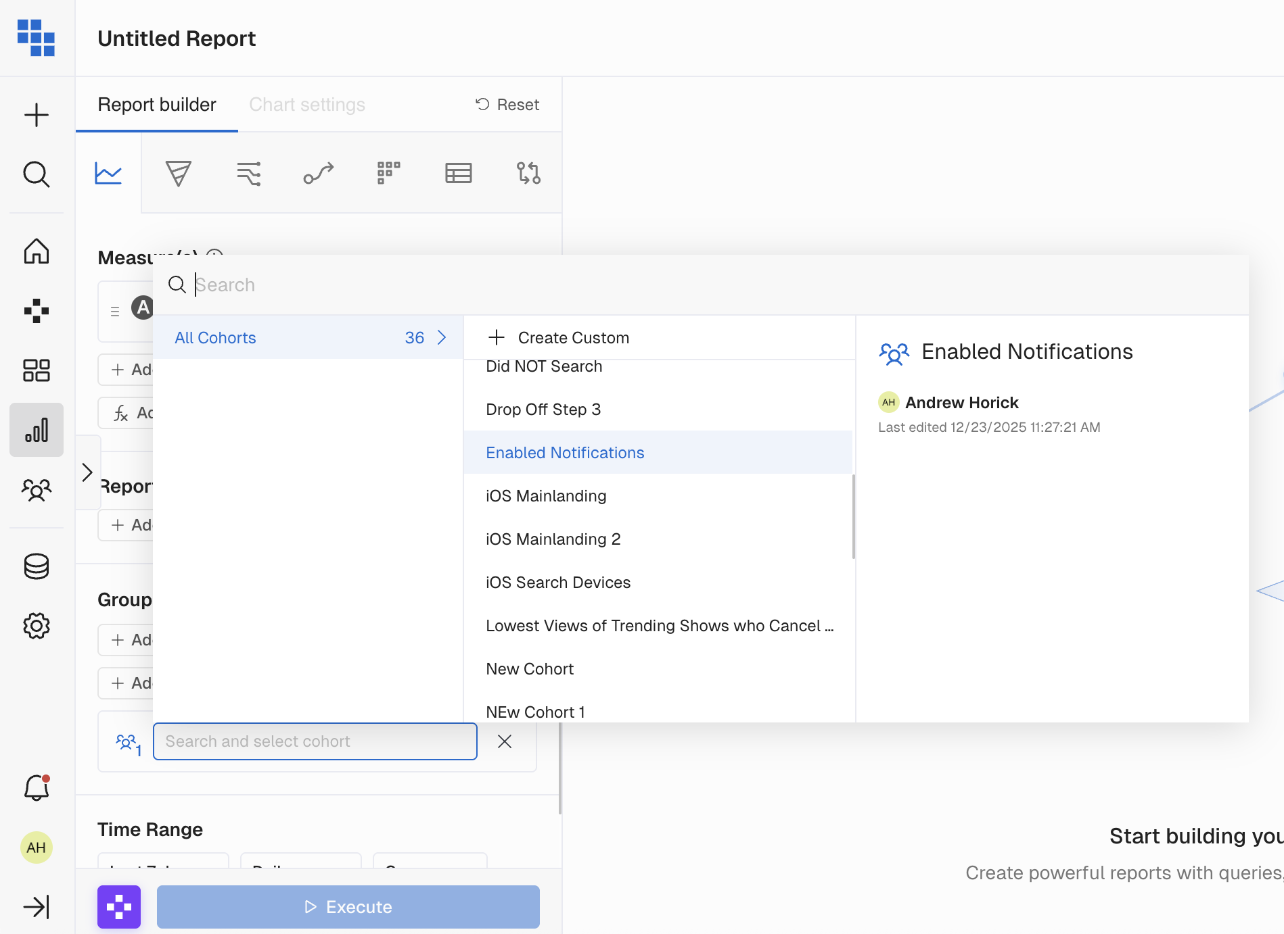Select the line chart report type

(x=108, y=173)
